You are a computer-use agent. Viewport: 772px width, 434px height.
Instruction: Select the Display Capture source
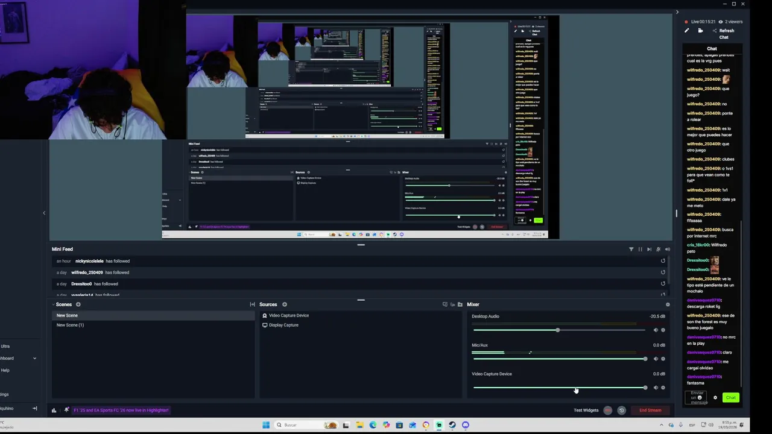361,325
